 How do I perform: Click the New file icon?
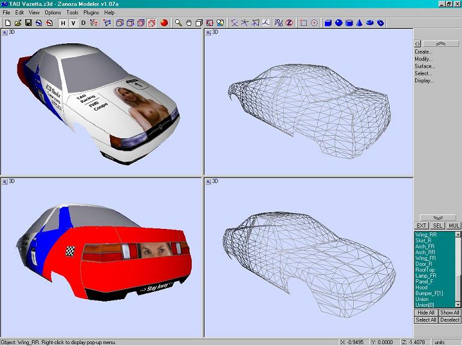coord(7,23)
